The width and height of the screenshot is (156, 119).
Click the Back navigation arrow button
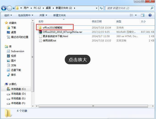[x=4, y=8]
